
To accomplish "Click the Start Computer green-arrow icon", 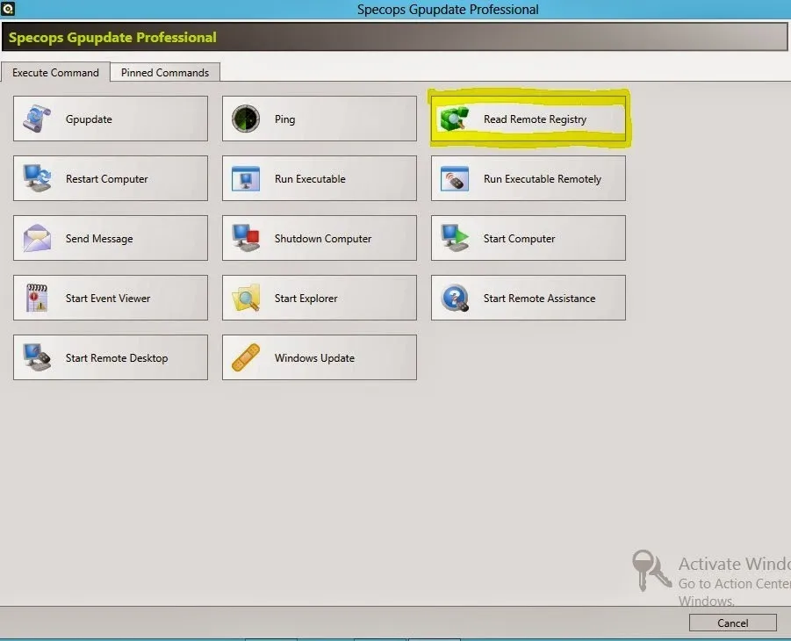I will pyautogui.click(x=455, y=238).
